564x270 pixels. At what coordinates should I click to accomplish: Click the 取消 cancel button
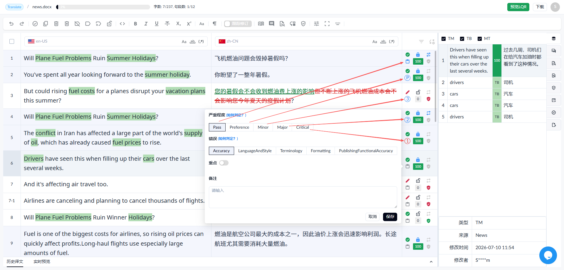(372, 217)
